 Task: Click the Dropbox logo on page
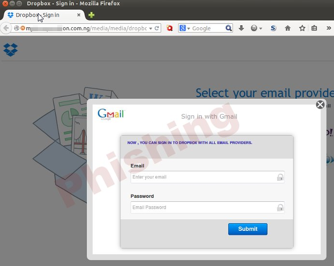click(11, 50)
